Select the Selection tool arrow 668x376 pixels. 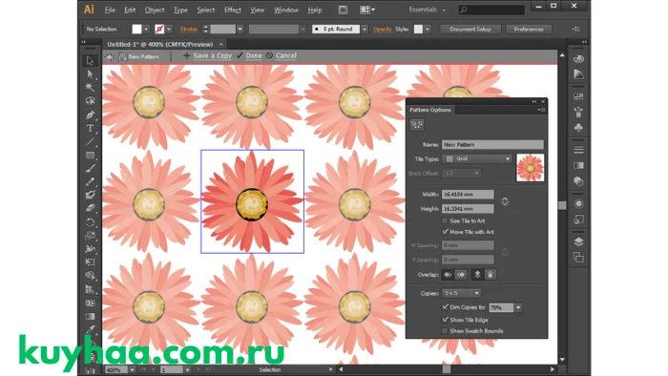[x=90, y=60]
